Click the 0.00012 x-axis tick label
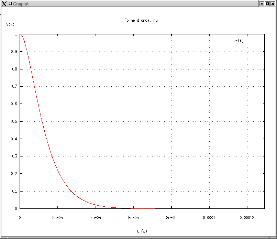277x239 pixels. (x=247, y=218)
